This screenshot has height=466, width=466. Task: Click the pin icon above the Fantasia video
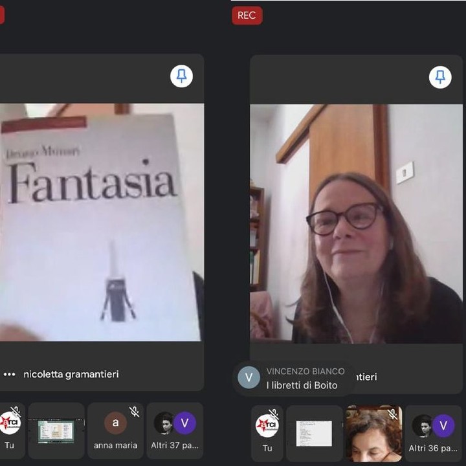tap(181, 76)
